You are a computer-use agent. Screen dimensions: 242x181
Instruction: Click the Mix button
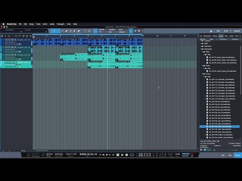(x=230, y=155)
